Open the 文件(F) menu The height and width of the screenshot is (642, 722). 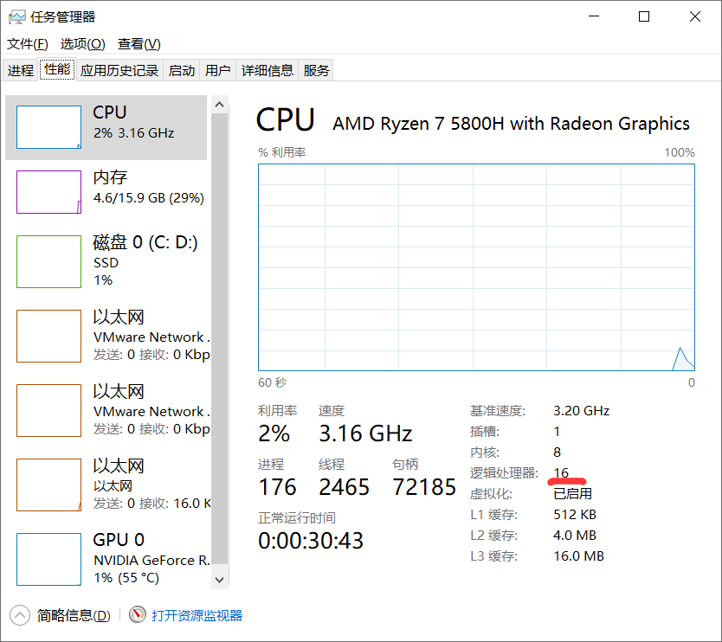pos(27,44)
